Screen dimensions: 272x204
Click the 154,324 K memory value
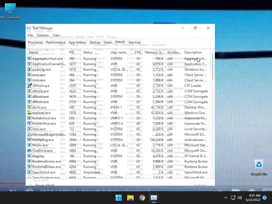point(156,140)
